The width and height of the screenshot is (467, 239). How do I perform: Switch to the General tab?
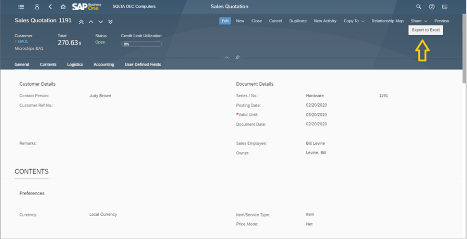(22, 64)
